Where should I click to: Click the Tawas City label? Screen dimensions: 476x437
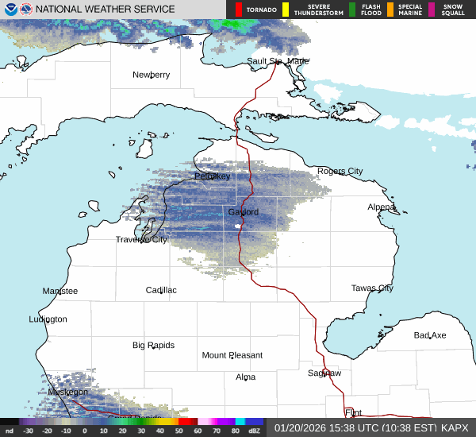click(372, 288)
